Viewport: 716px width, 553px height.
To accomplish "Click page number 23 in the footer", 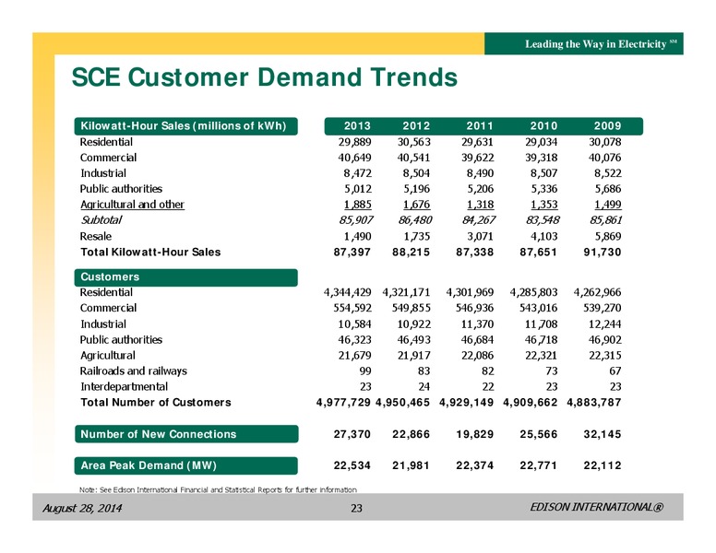I will point(356,508).
